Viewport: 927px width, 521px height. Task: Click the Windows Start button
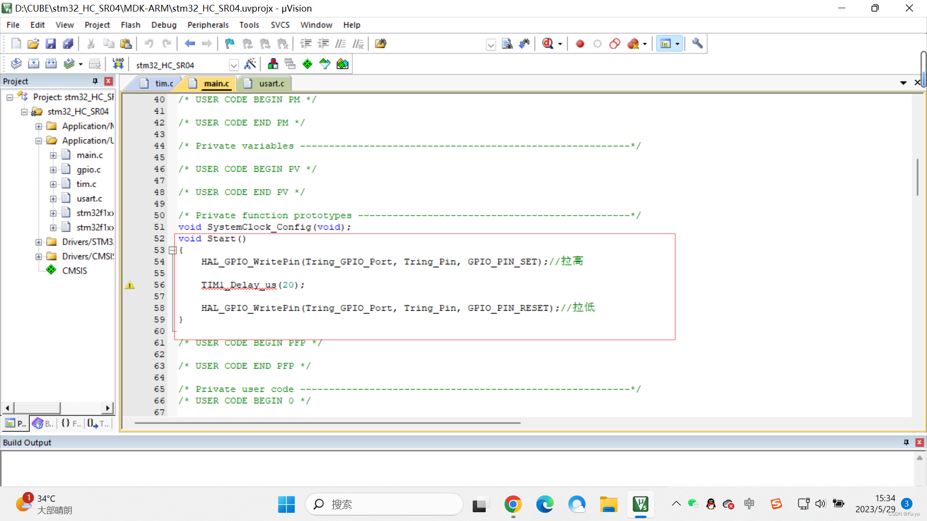pyautogui.click(x=286, y=505)
